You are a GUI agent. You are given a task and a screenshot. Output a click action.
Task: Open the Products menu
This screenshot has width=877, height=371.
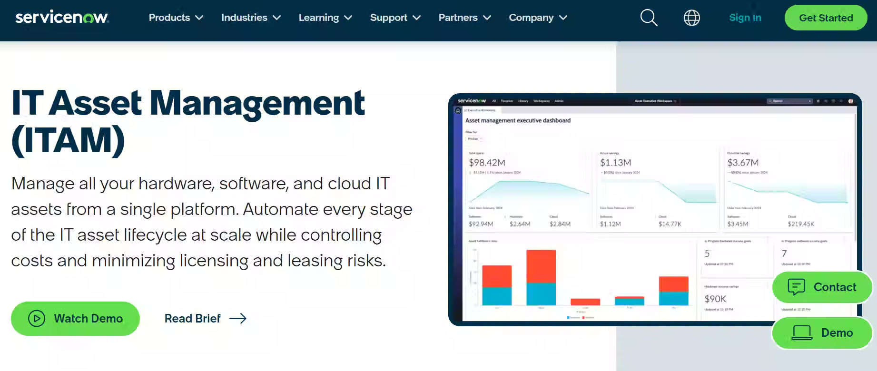click(x=176, y=18)
